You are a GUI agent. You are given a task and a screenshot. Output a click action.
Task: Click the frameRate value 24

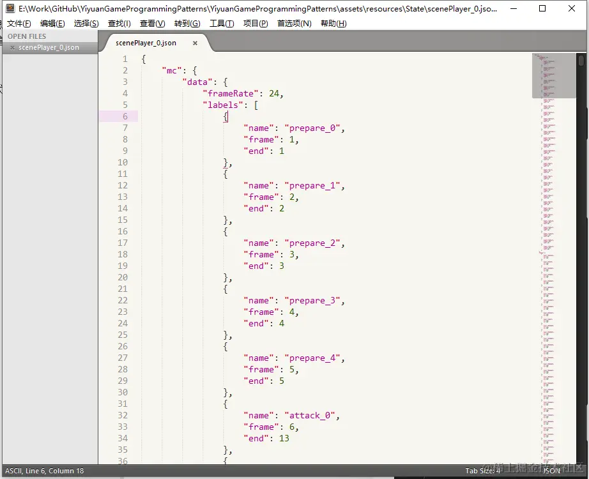tap(274, 93)
